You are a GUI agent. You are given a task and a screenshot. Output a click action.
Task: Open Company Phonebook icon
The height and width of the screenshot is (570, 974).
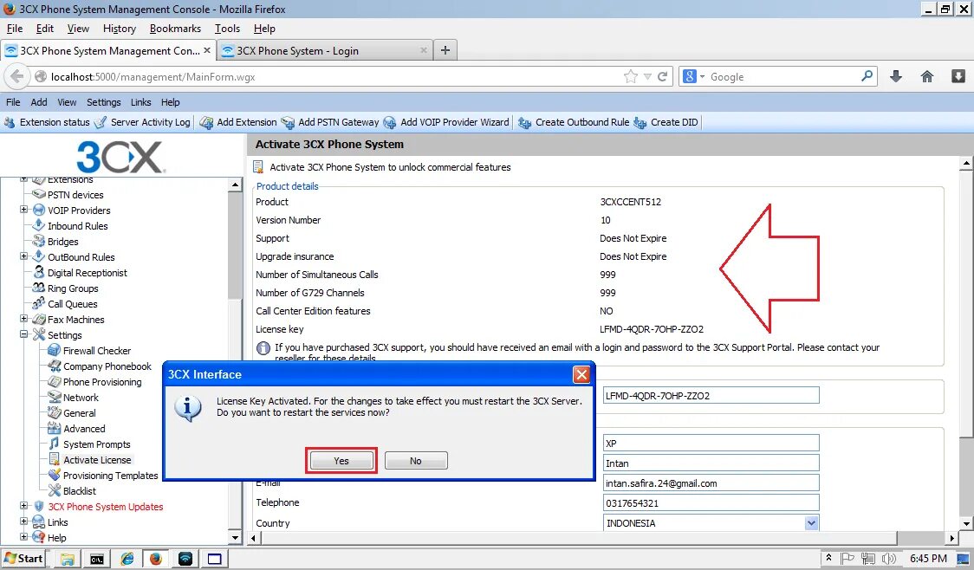coord(55,366)
